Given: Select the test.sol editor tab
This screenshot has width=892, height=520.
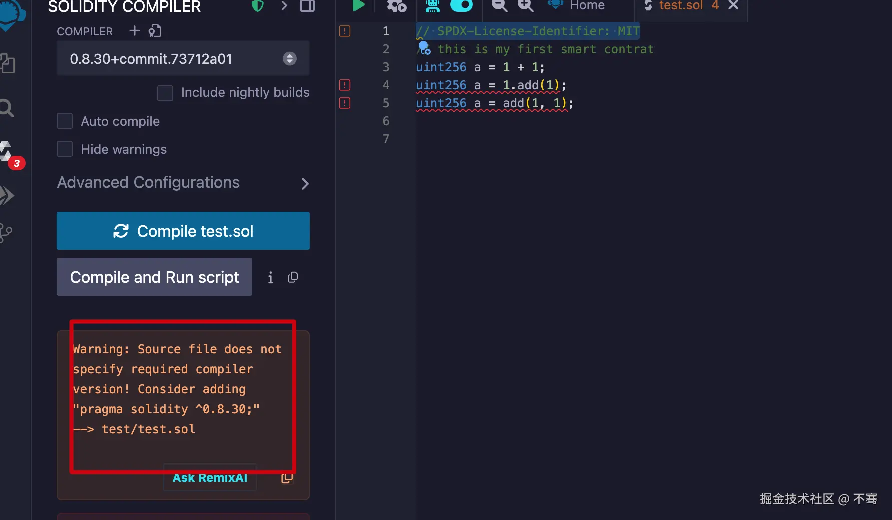Looking at the screenshot, I should [681, 6].
